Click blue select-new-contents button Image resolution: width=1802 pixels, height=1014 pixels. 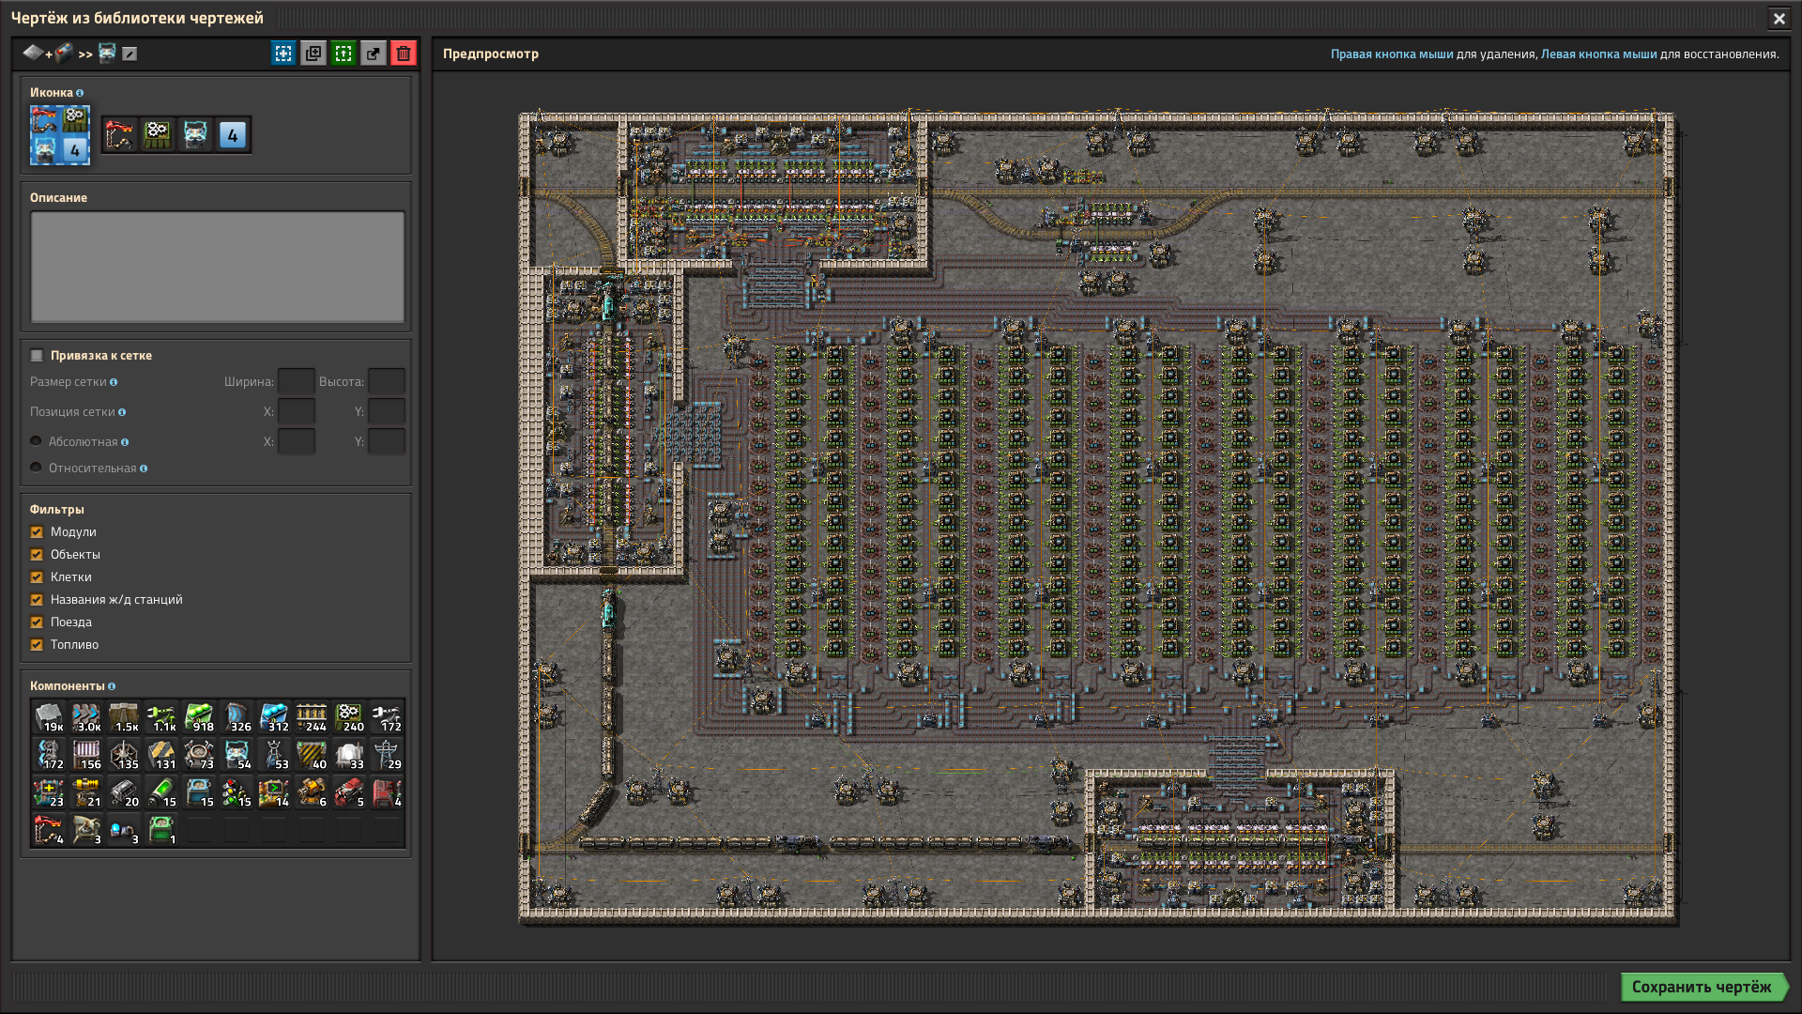283,54
